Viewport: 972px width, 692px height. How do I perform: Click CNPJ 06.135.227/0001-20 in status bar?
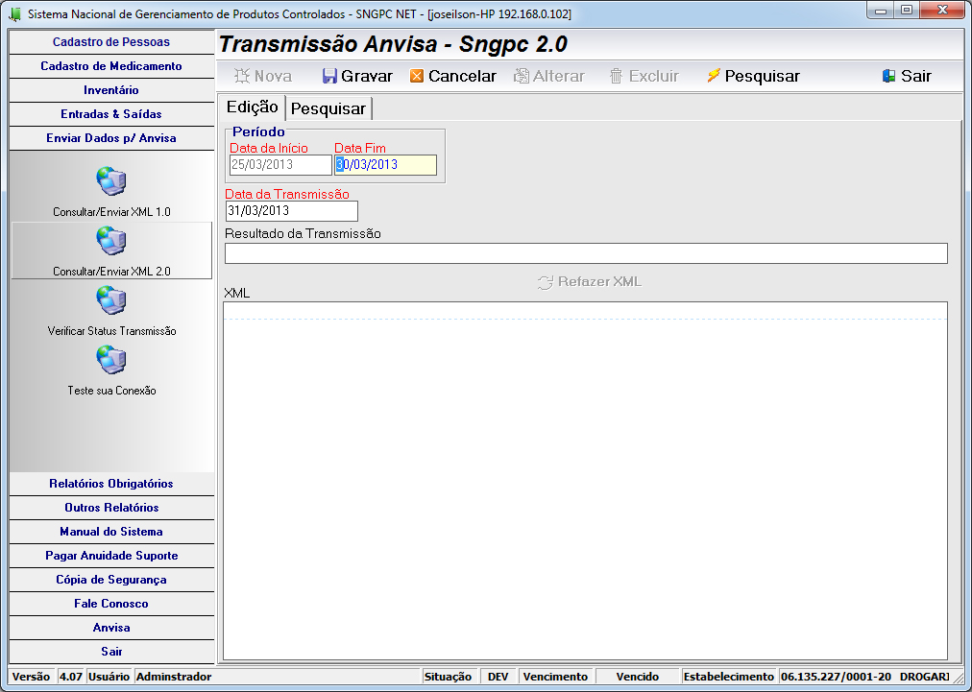click(835, 677)
